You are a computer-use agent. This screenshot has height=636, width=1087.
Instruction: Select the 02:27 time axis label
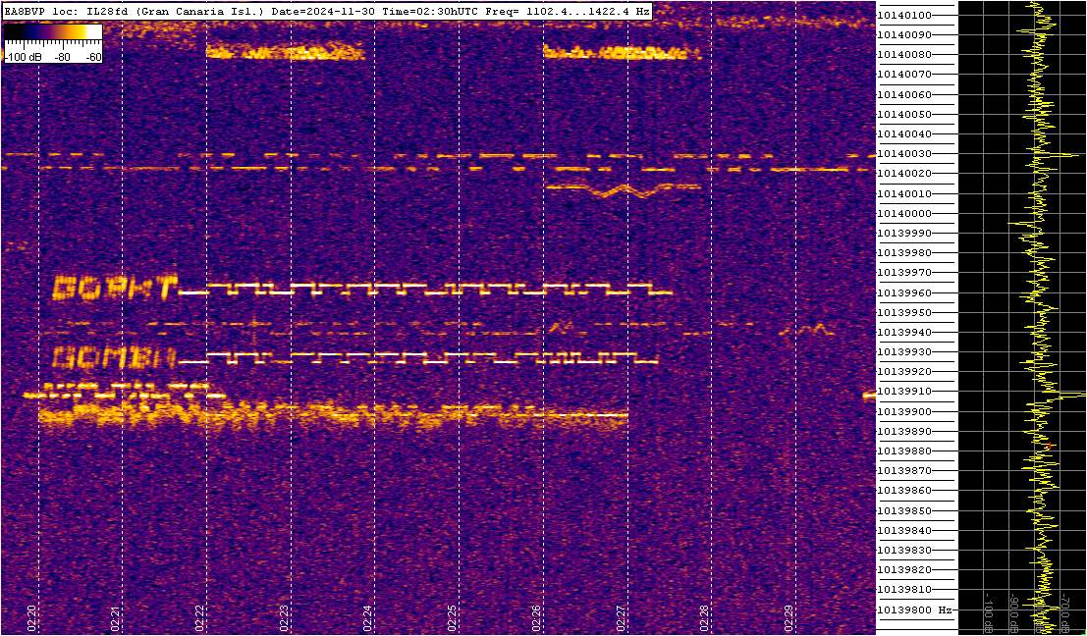point(622,616)
